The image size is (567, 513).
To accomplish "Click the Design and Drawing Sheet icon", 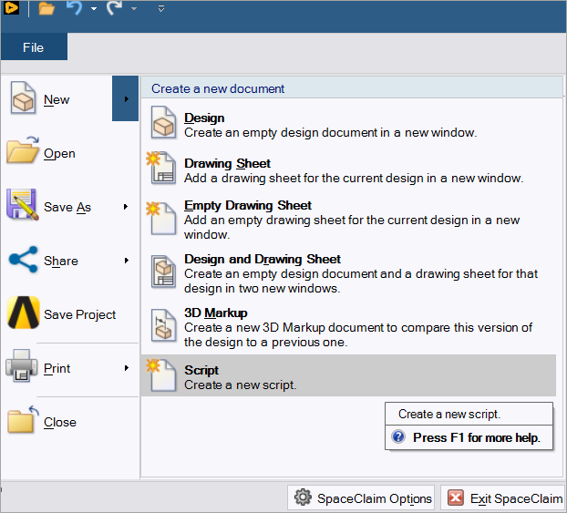I will tap(162, 272).
